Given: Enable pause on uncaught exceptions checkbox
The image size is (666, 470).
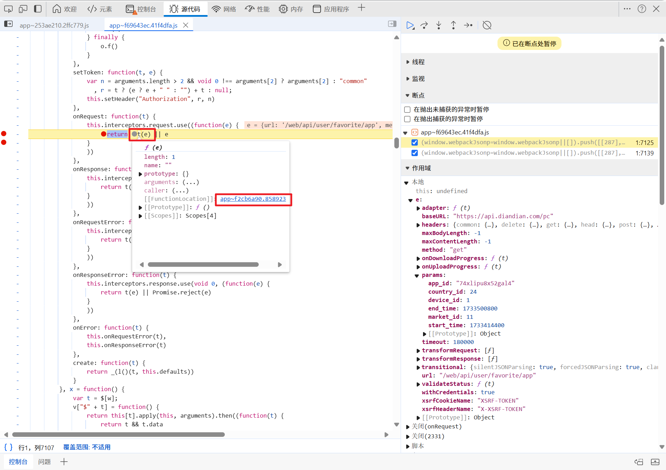Looking at the screenshot, I should tap(407, 110).
